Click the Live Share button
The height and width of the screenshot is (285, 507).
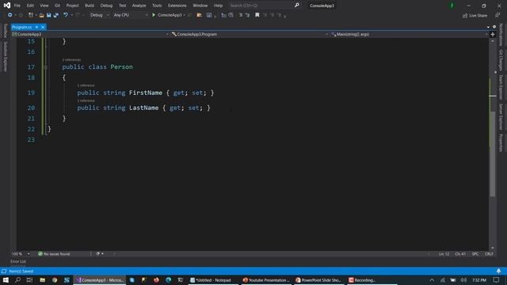475,15
